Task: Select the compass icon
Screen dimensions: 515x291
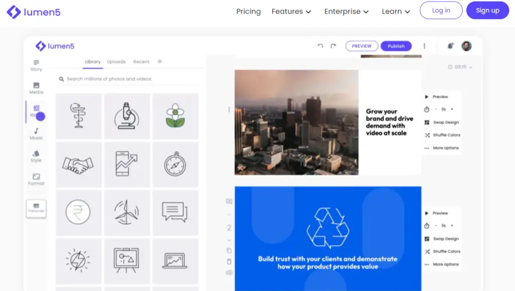Action: tap(176, 164)
